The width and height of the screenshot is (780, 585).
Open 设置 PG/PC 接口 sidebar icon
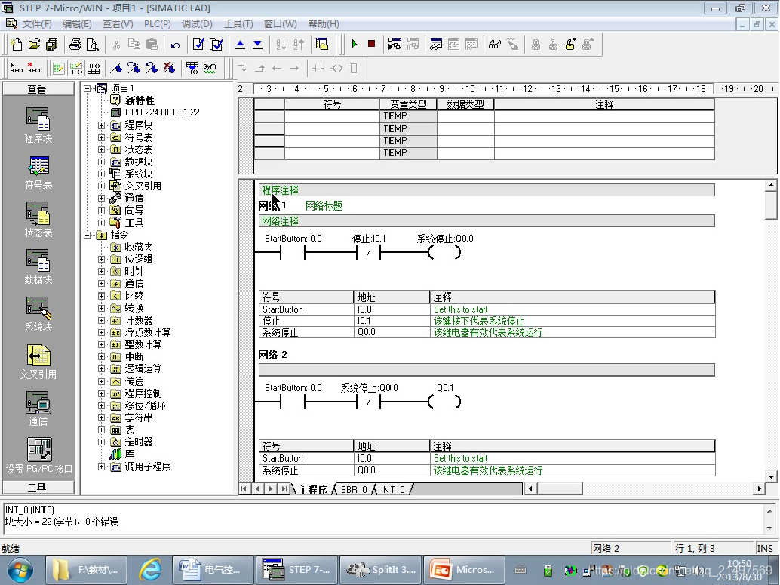coord(38,456)
